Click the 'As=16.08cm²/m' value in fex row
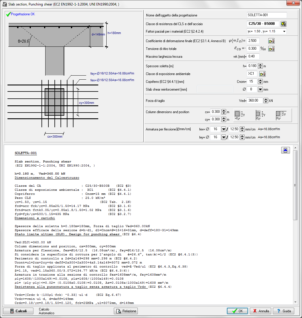Screen dimensions: 302x318 (269, 129)
